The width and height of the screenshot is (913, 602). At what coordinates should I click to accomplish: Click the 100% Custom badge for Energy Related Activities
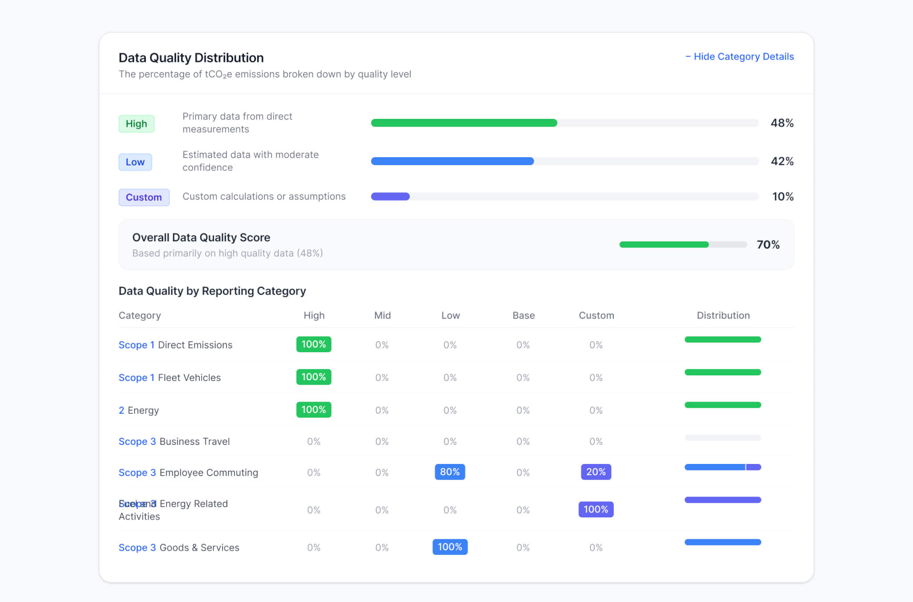click(596, 509)
